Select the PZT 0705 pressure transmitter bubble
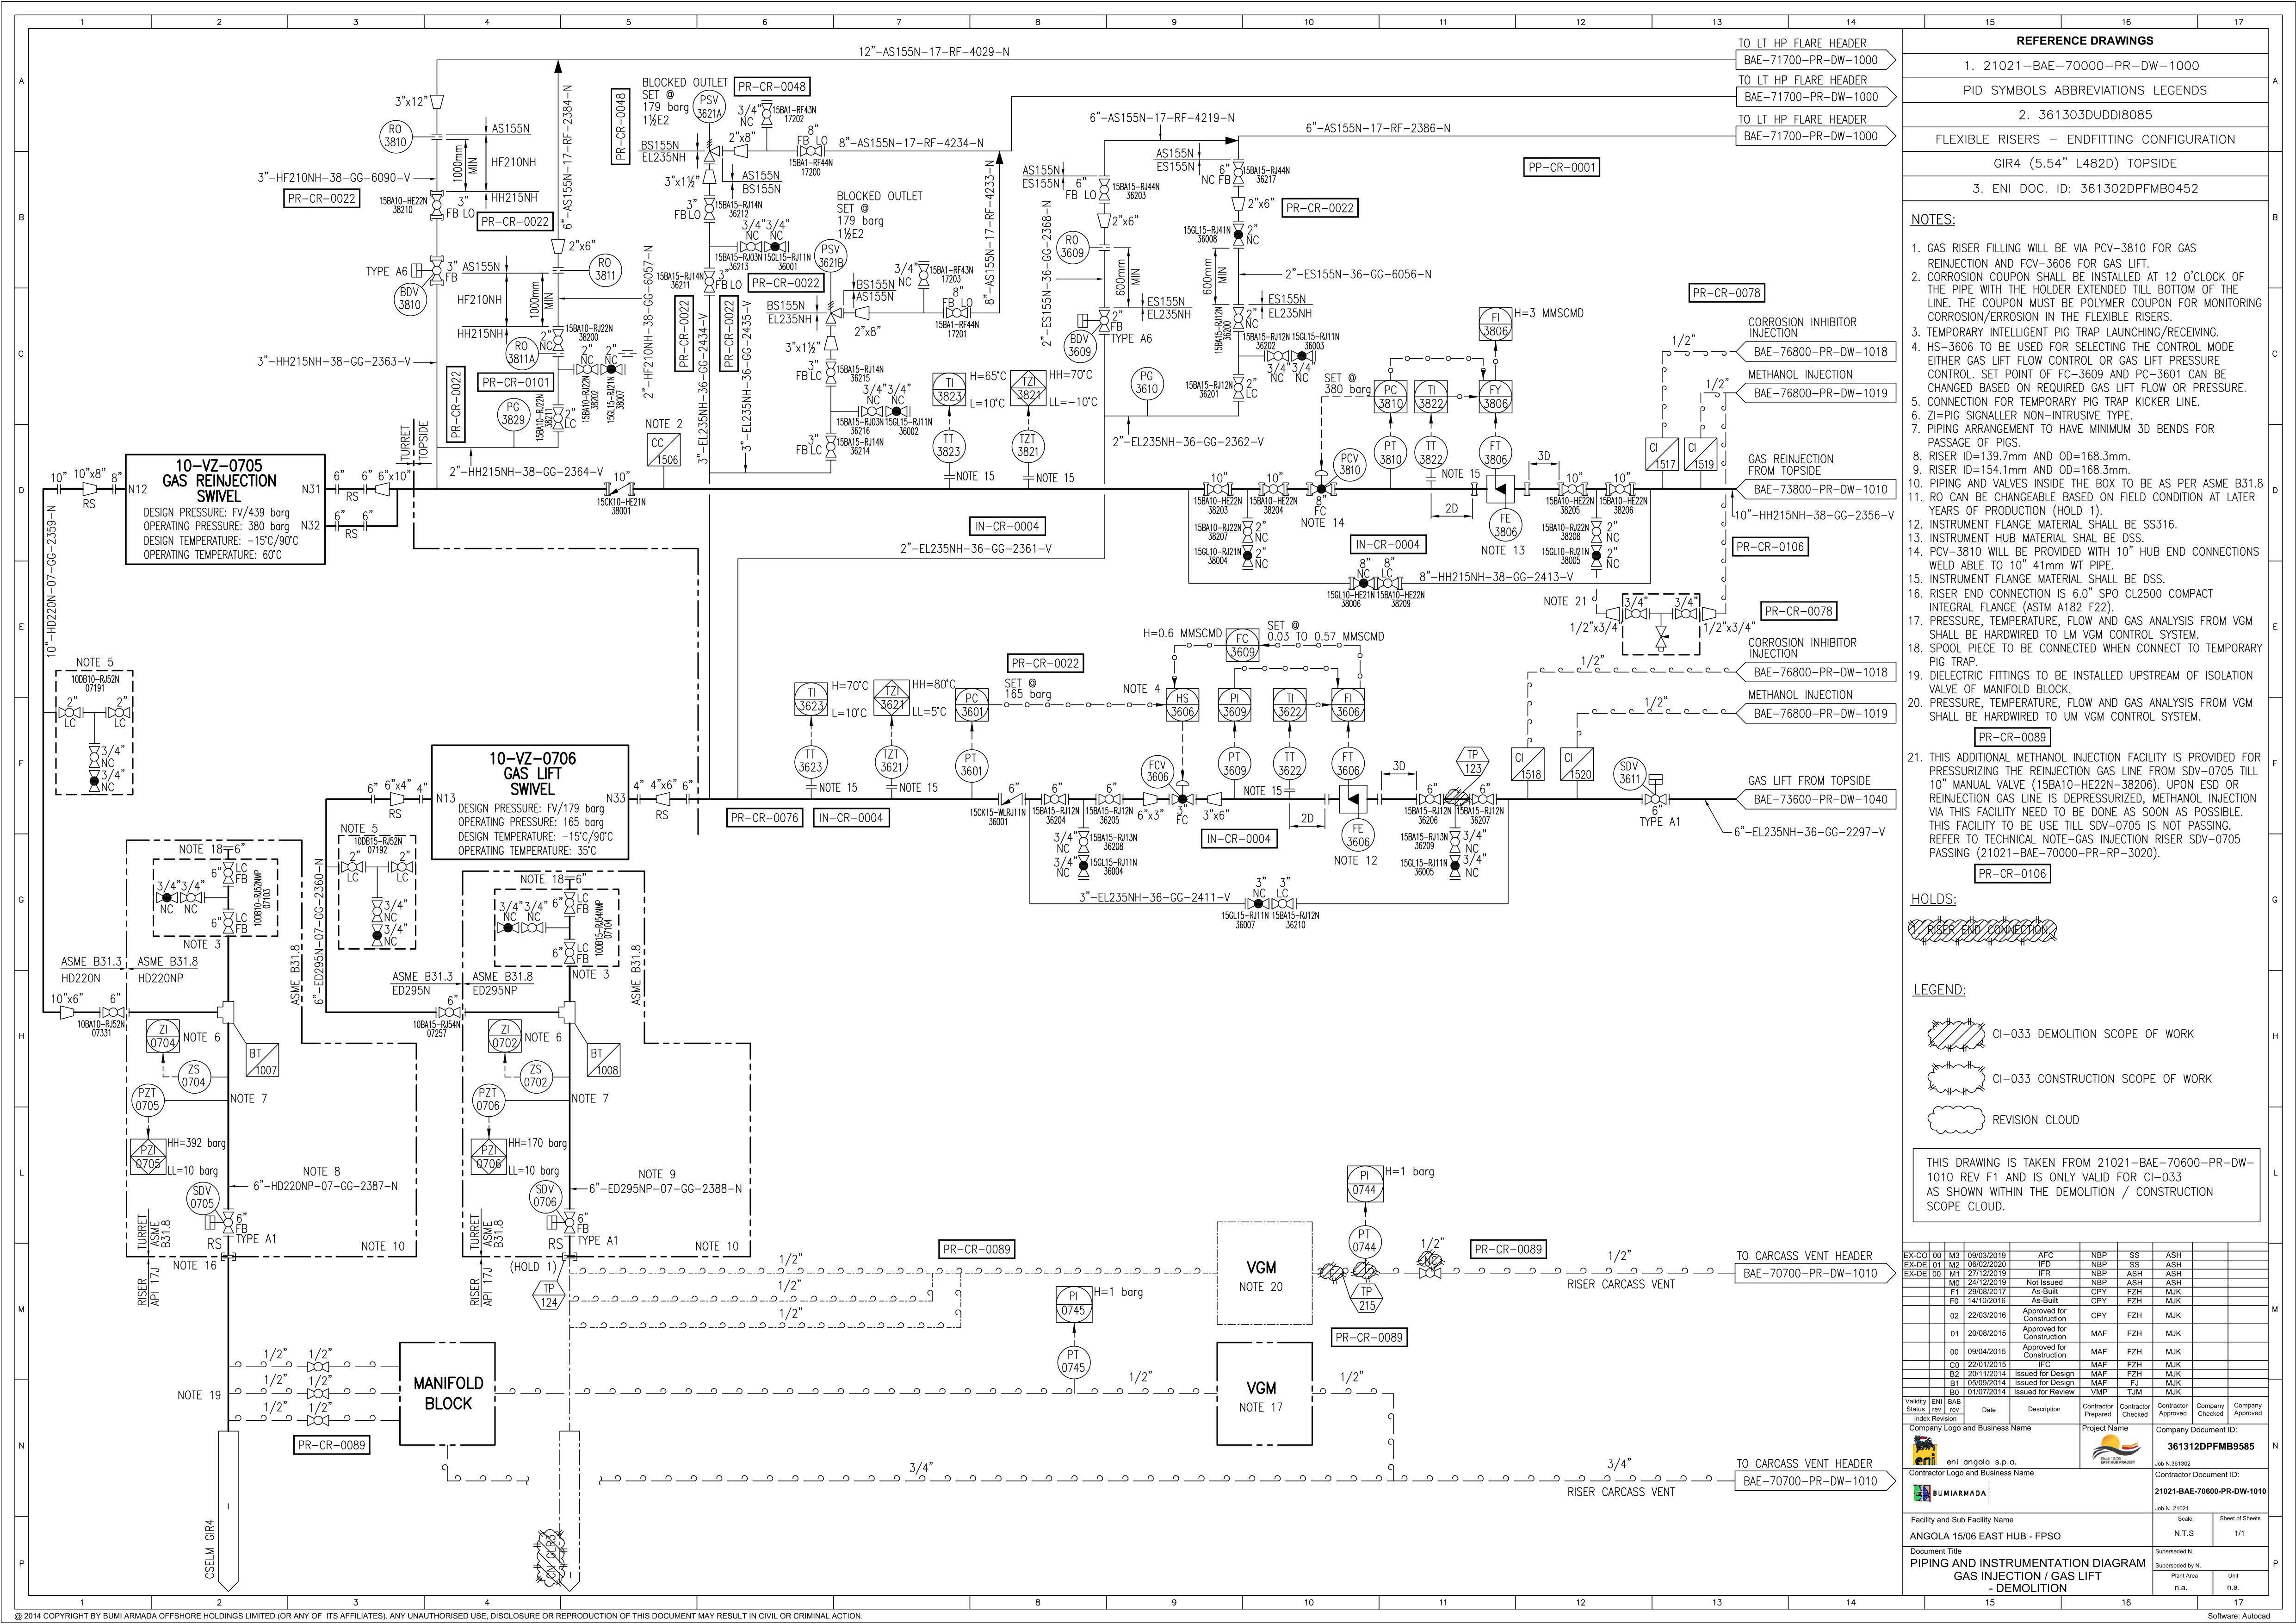The image size is (2296, 1624). click(148, 1101)
